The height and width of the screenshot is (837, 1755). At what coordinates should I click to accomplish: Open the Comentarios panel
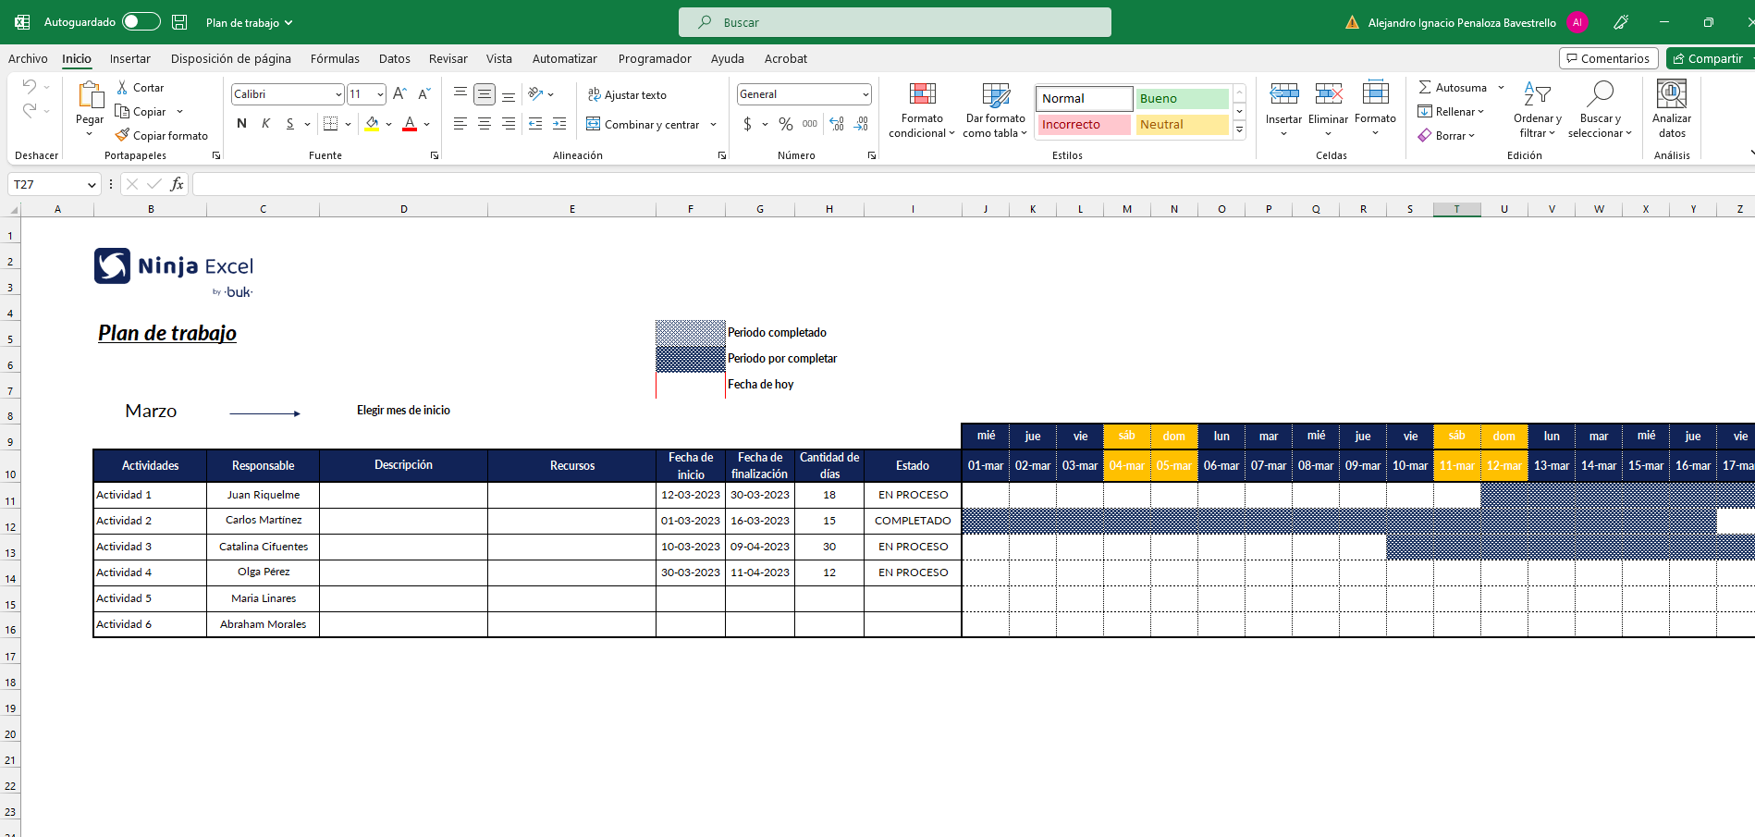(1608, 57)
